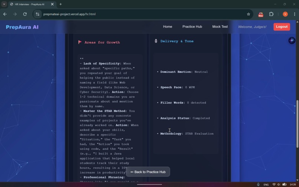Click the Lack of Specificity text

click(x=102, y=63)
